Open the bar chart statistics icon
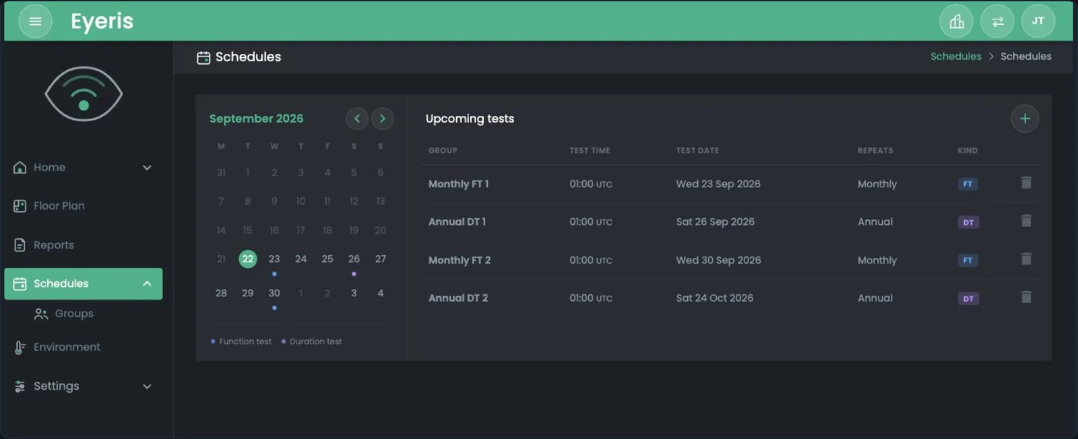 (956, 22)
